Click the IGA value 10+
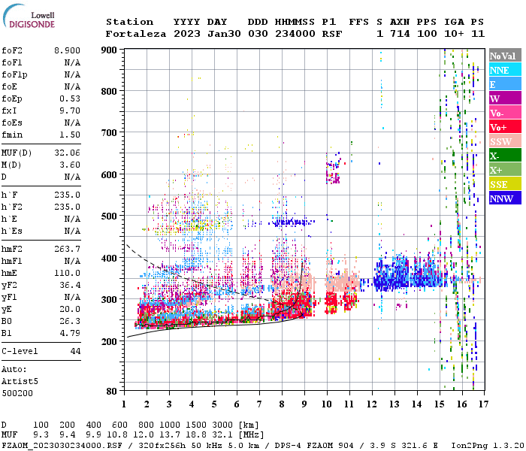Viewport: 526px width, 451px height. pyautogui.click(x=454, y=34)
